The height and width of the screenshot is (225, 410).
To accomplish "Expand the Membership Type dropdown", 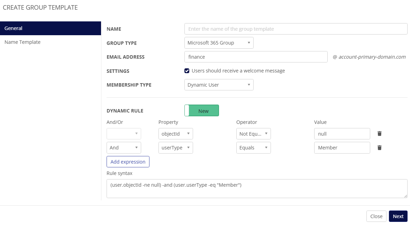I will coord(219,85).
